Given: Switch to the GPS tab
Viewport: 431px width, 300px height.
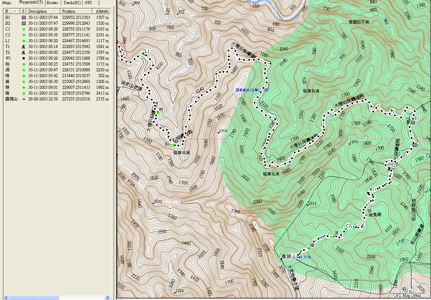Looking at the screenshot, I should (x=88, y=3).
